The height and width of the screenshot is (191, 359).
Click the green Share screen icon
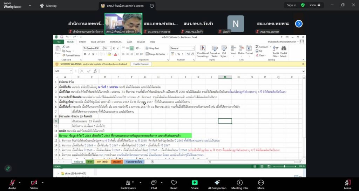[195, 183]
